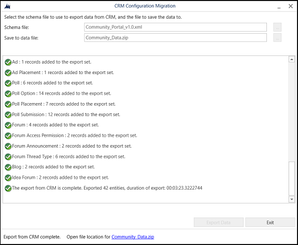Click the log scroll down arrow
This screenshot has height=245, width=298.
coord(292,199)
